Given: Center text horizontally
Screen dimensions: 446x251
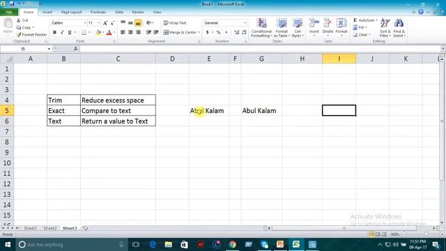Looking at the screenshot, I should [x=130, y=33].
